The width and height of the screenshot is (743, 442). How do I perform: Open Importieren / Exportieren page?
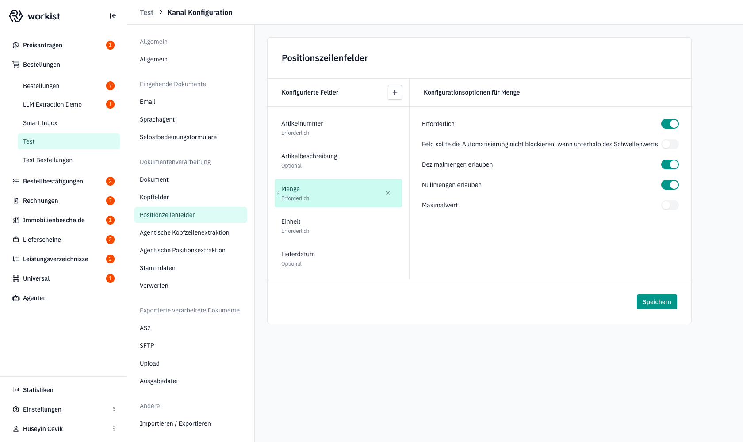pyautogui.click(x=191, y=423)
